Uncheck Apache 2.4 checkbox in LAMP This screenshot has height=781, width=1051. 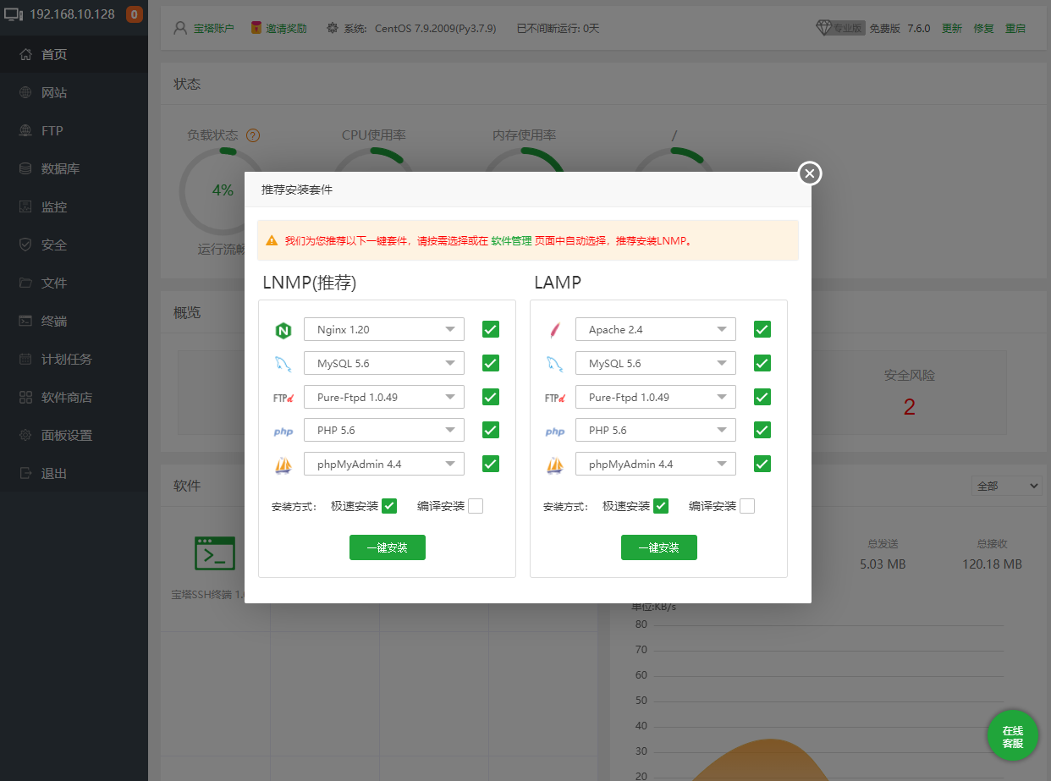click(762, 329)
